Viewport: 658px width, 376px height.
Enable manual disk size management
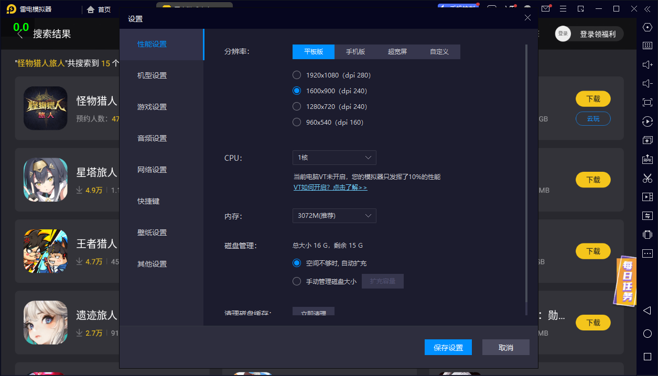tap(296, 281)
